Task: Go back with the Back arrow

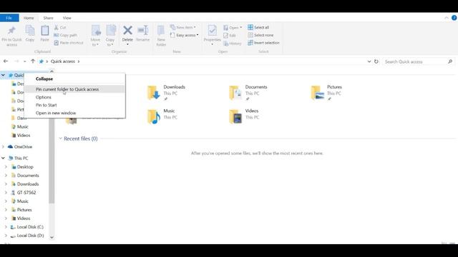Action: tap(6, 61)
